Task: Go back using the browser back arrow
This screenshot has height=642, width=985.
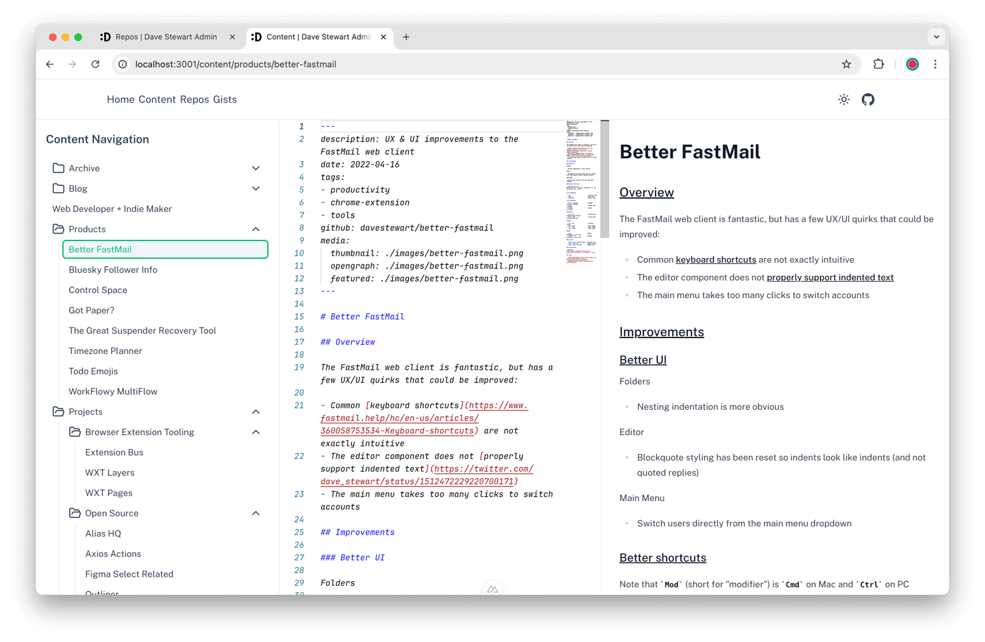Action: coord(50,64)
